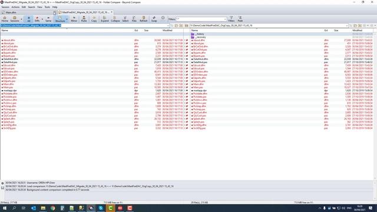
Task: Go to the Home view
Action: click(5, 19)
